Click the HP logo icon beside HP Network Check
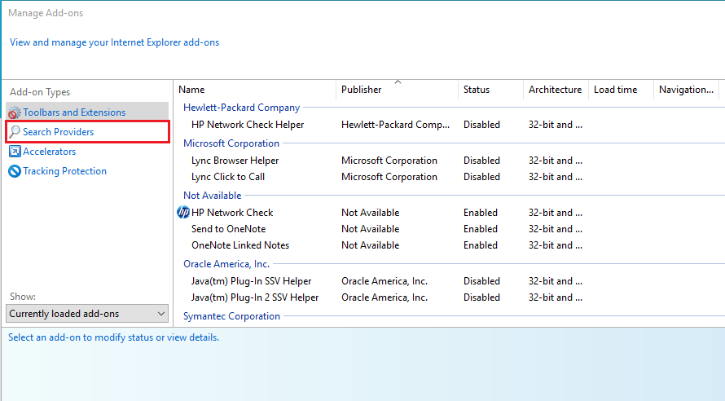725x401 pixels. (x=183, y=212)
